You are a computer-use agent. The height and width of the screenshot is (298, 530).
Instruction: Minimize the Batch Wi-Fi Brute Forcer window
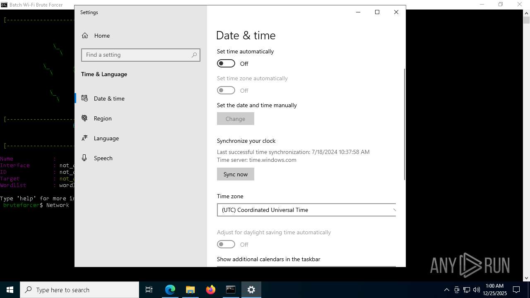(x=482, y=5)
